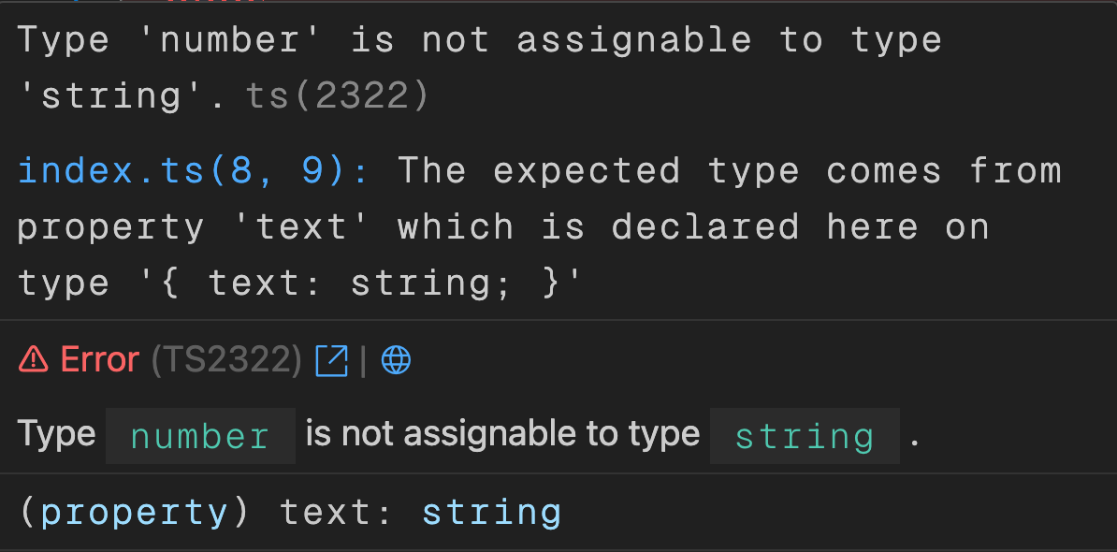
Task: Click the "is not assignable to type" phrase between chips
Action: (502, 434)
